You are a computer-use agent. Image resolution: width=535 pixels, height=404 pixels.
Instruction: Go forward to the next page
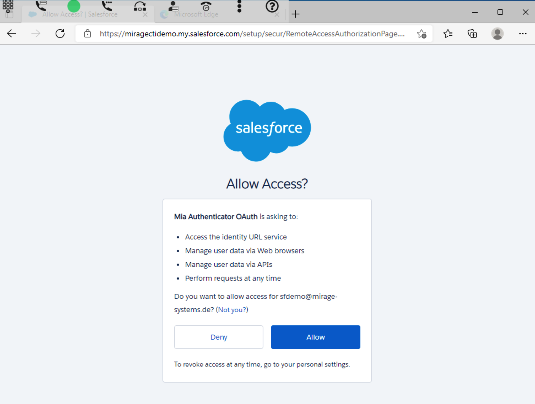(x=36, y=34)
